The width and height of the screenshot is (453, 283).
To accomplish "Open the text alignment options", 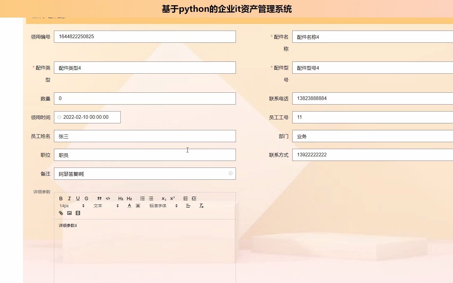I will click(x=188, y=206).
